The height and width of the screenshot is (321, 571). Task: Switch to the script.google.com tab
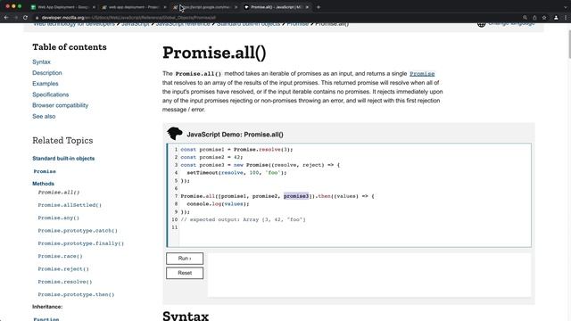click(x=205, y=7)
